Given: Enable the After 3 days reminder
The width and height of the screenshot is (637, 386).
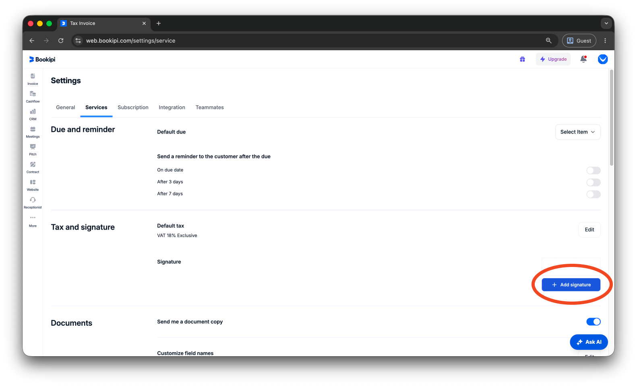Looking at the screenshot, I should (x=593, y=183).
